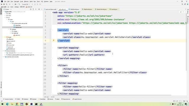Switch to the HttpServlet.java editor tab

click(88, 9)
